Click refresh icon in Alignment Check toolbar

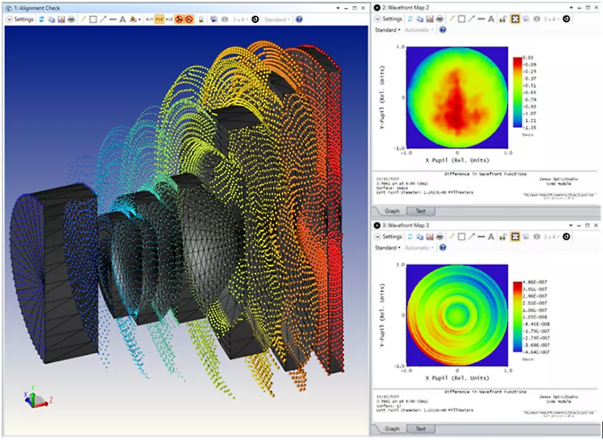click(41, 19)
